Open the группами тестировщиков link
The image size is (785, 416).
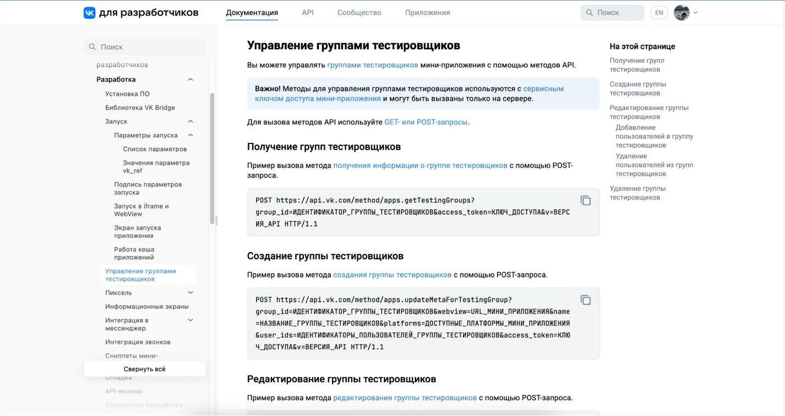point(373,65)
